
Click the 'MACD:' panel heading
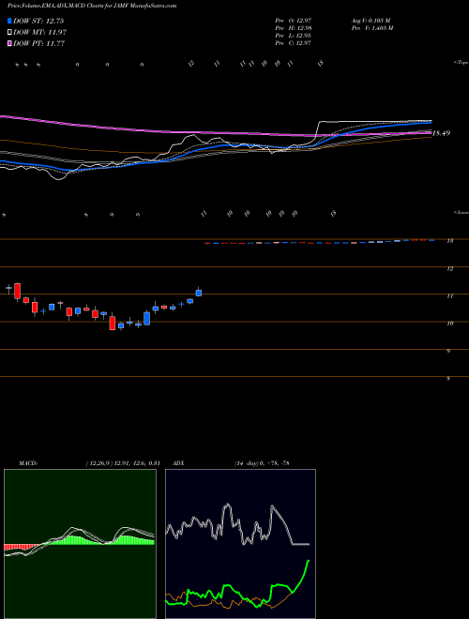[x=28, y=463]
